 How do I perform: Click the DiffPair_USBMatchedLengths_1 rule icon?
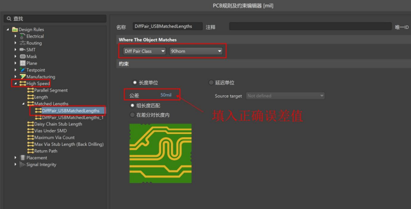point(38,118)
